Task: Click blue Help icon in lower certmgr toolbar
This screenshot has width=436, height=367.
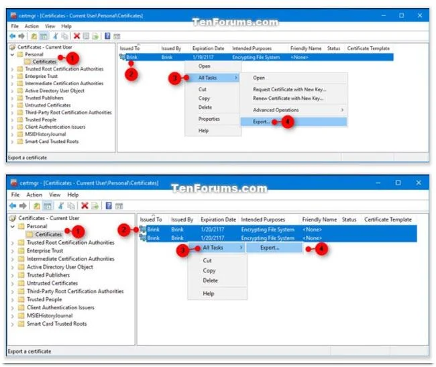Action: click(x=109, y=206)
